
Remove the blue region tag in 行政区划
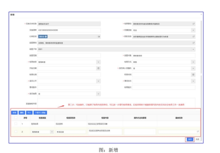coord(46,37)
